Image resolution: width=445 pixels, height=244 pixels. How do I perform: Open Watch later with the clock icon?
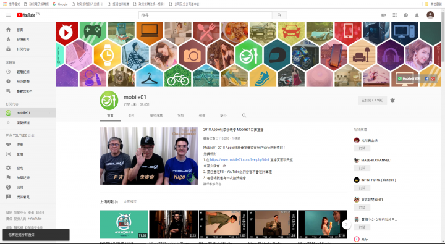(28, 82)
